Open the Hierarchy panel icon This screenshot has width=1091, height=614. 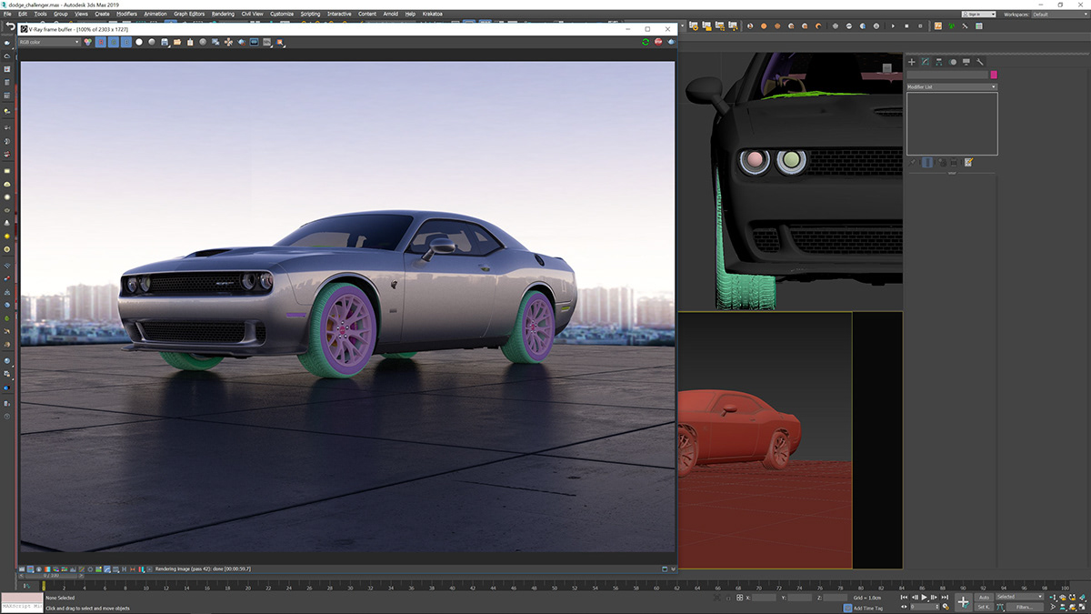938,62
